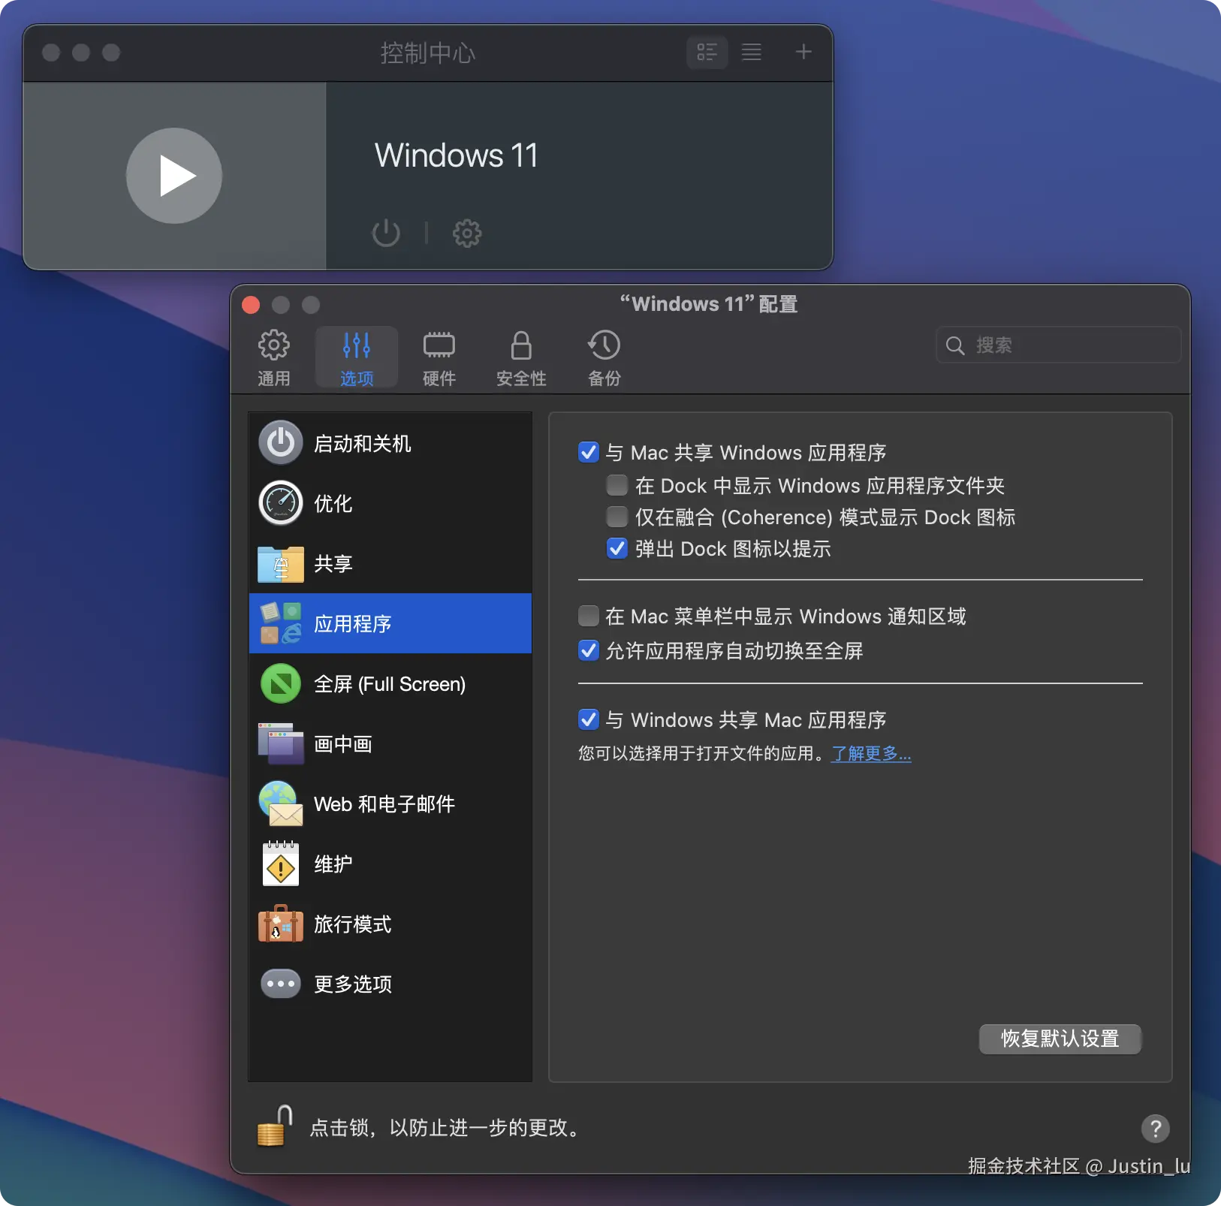The image size is (1221, 1206).
Task: Start the Windows 11 virtual machine with play button
Action: point(174,176)
